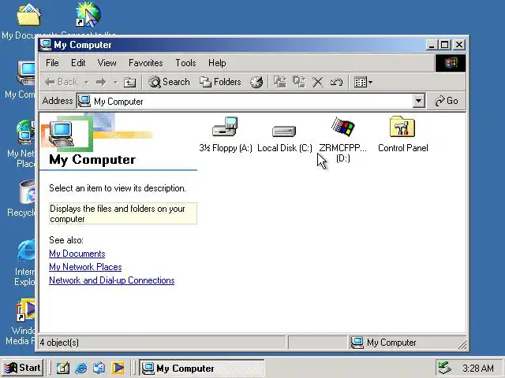Open Network and Dial-up Connections link

click(x=112, y=280)
